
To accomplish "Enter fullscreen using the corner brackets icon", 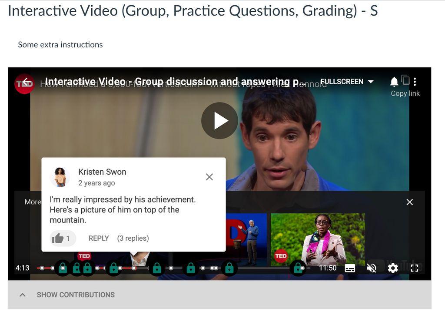I will tap(414, 268).
